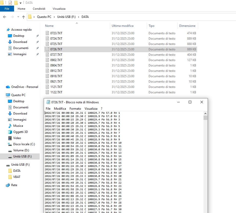
Task: Expand the chevron after Unità USB (F:) breadcrumb
Action: point(78,17)
